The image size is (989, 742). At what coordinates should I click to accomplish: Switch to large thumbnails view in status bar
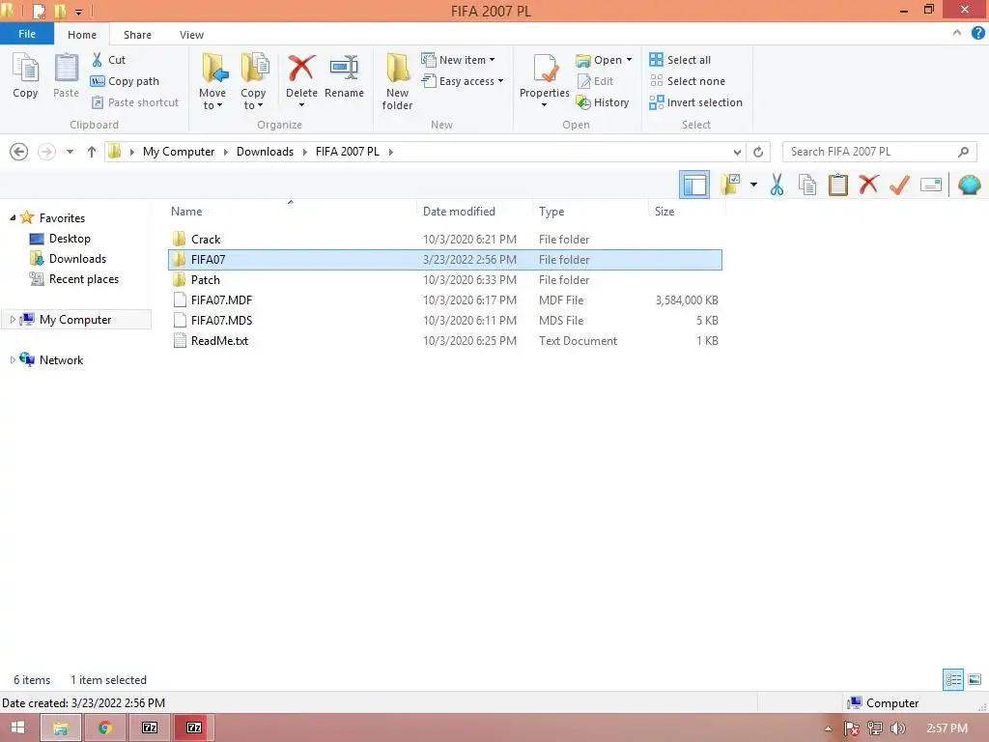pos(975,679)
